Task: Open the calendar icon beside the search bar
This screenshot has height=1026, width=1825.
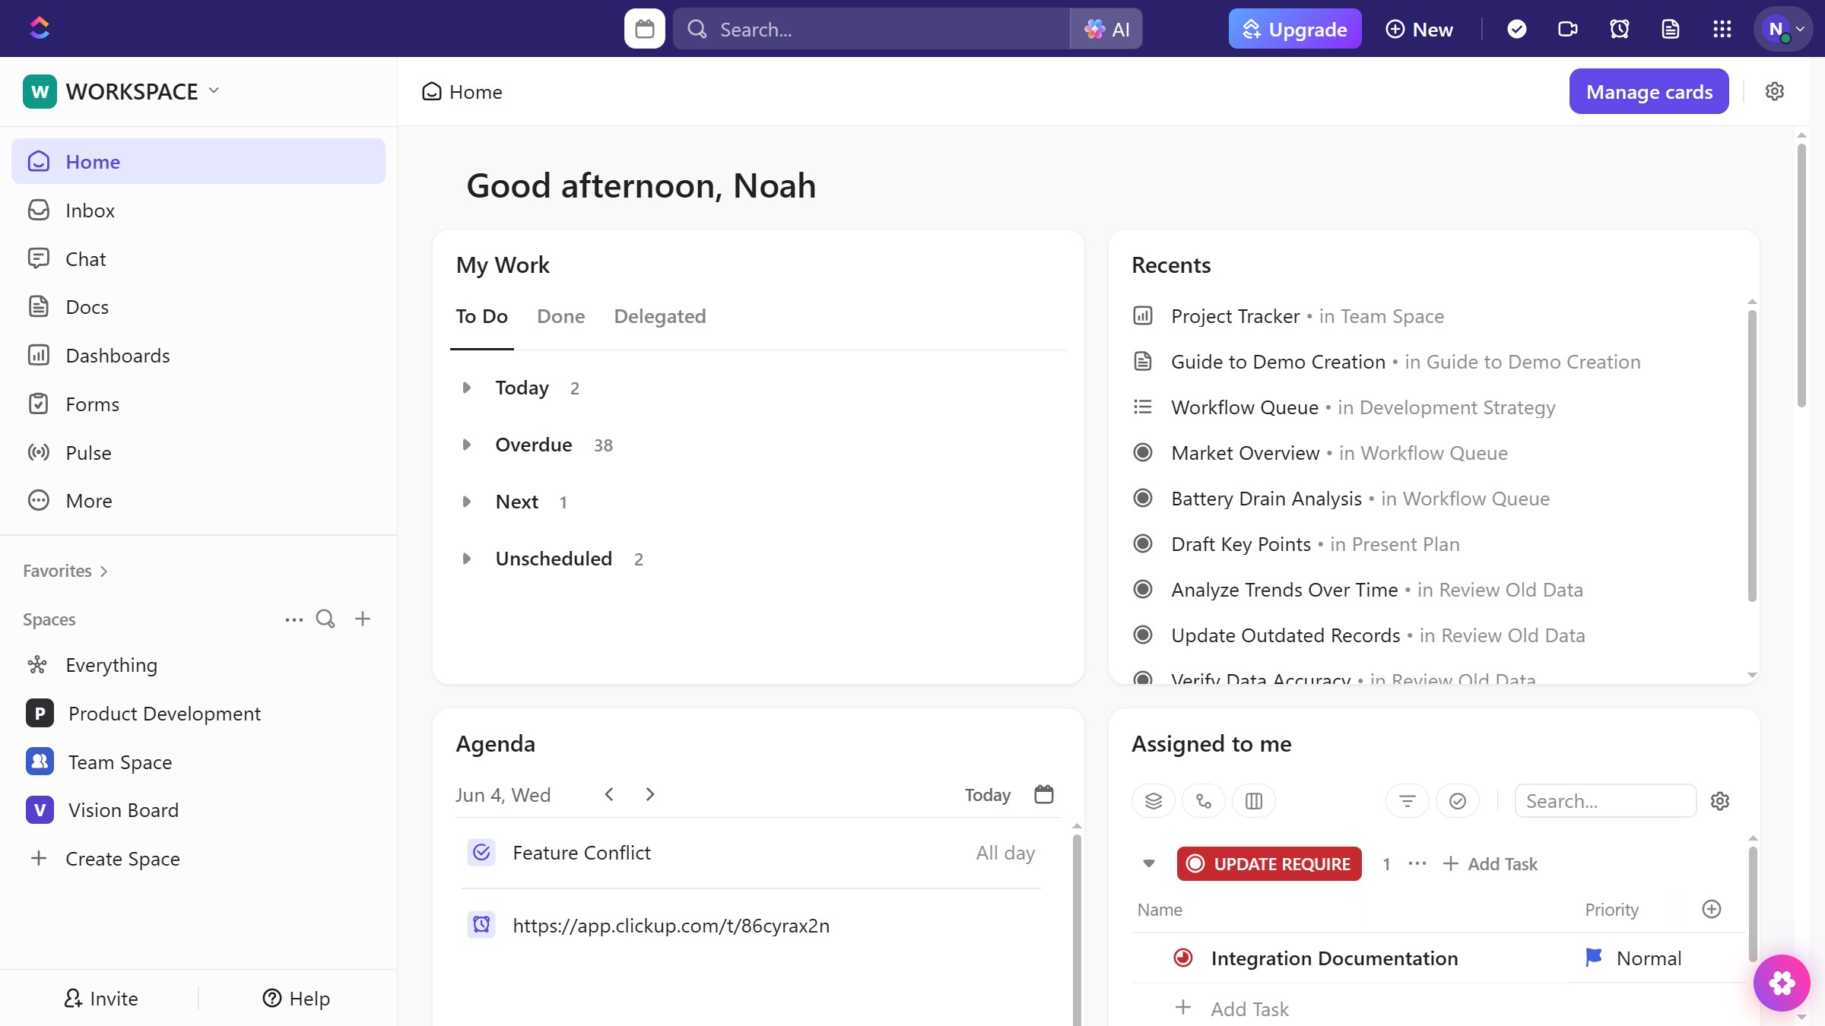Action: point(644,29)
